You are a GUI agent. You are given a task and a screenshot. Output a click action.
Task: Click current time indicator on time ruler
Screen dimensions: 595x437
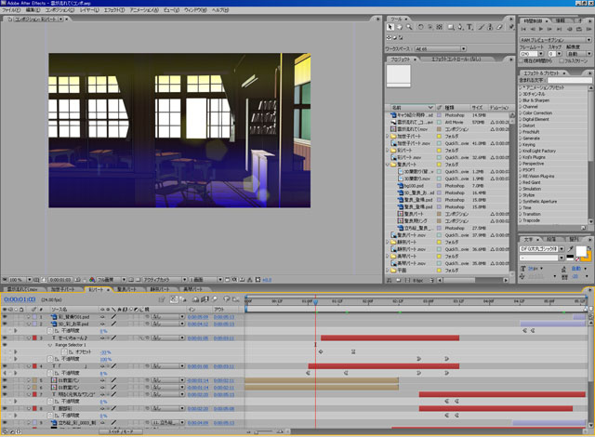315,302
